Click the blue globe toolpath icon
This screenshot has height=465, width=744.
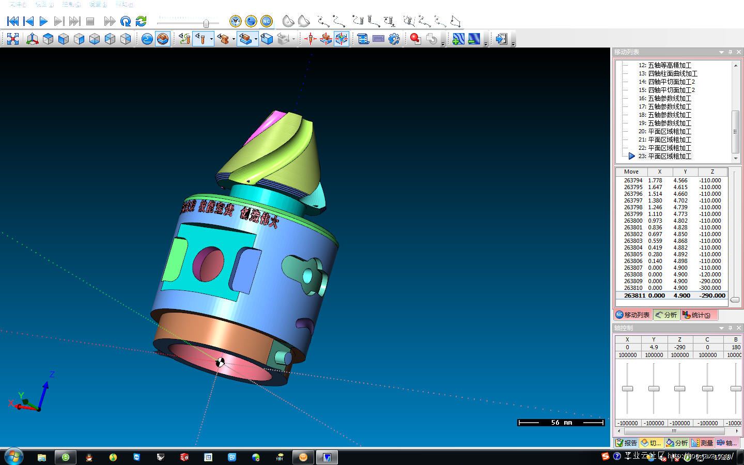tap(147, 39)
